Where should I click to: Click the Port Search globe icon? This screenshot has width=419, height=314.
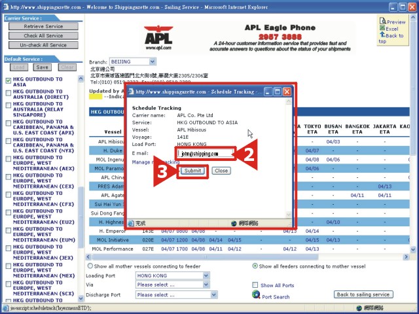[x=256, y=294]
